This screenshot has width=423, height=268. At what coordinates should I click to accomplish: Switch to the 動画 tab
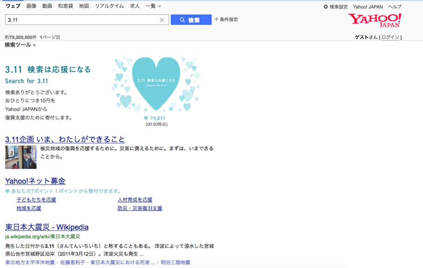pos(47,6)
